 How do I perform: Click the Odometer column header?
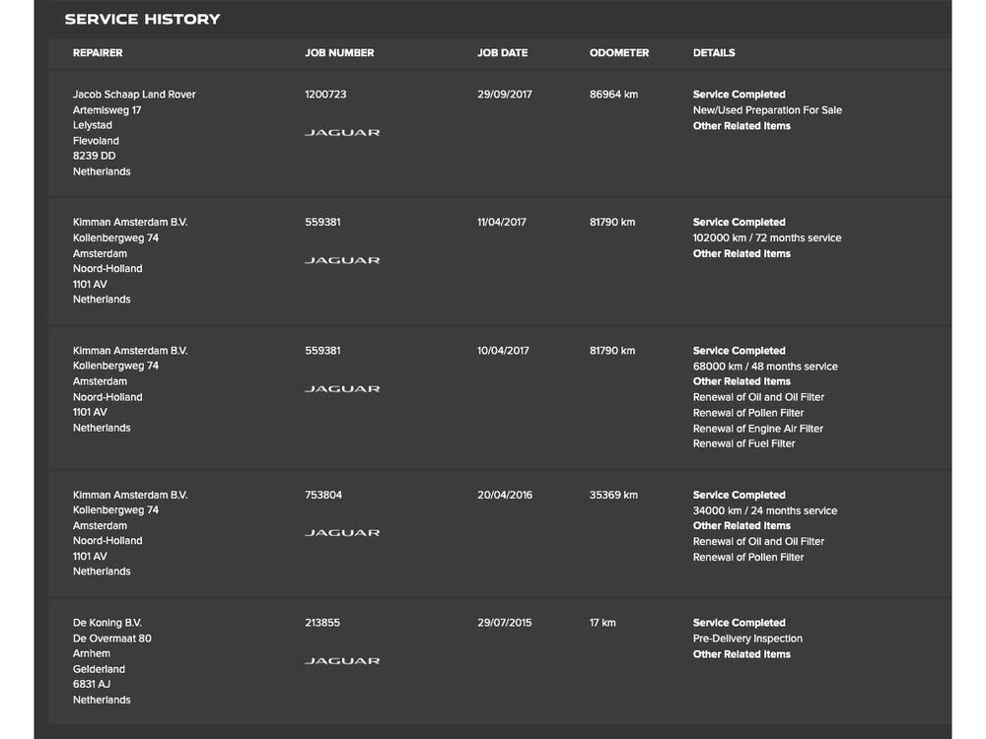point(619,53)
